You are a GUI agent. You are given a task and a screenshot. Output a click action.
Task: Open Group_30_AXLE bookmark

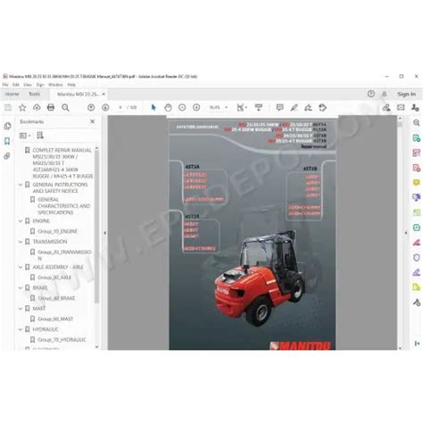click(x=54, y=278)
